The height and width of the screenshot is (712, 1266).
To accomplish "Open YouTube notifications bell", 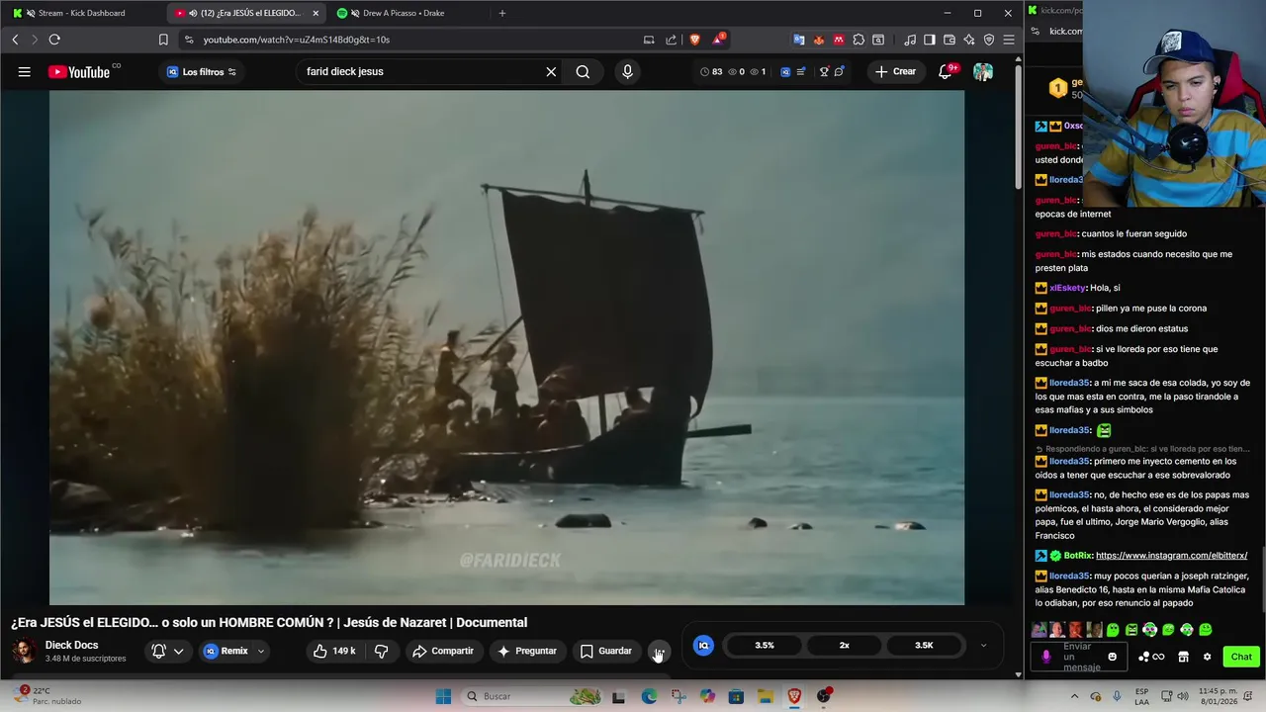I will (947, 71).
